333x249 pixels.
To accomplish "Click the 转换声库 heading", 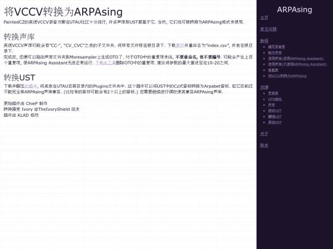I will 19,37.
